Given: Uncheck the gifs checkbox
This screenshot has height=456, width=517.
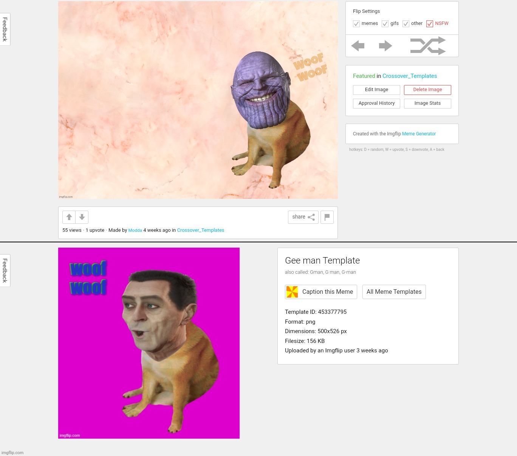Looking at the screenshot, I should 385,24.
